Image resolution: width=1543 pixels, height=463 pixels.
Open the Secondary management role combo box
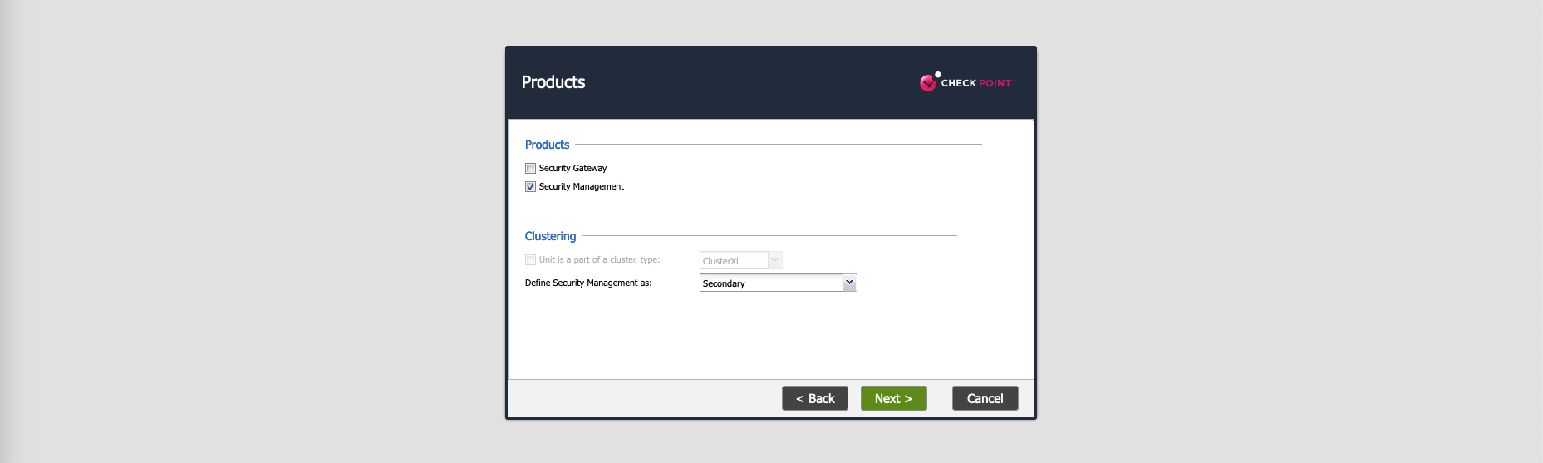(770, 283)
